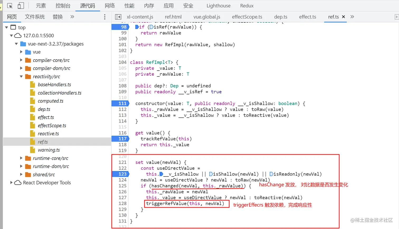Screen dimensions: 399x229
Task: Collapse the reactivity/src folder
Action: (x=21, y=76)
